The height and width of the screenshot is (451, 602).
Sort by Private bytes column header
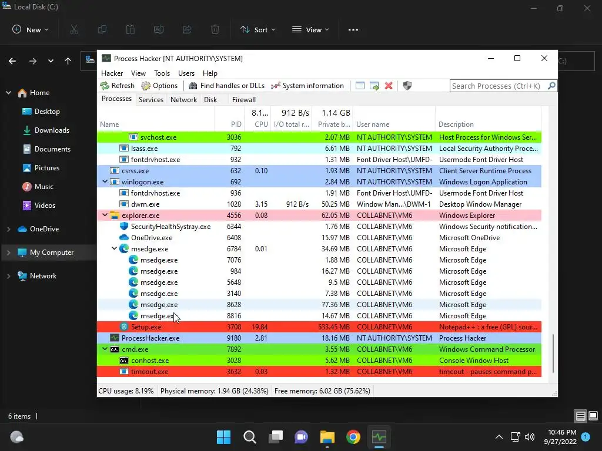334,124
